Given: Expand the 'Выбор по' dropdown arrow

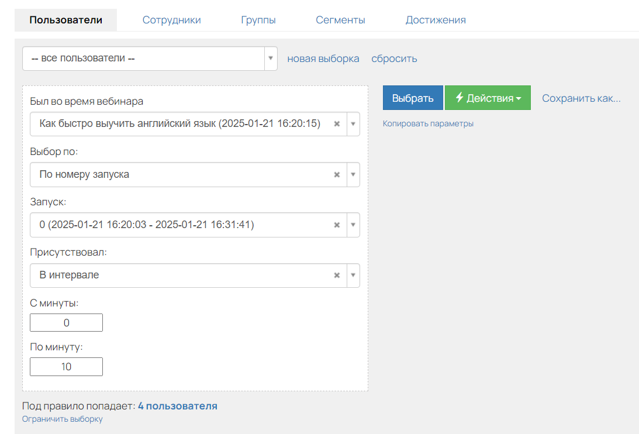Looking at the screenshot, I should [353, 174].
